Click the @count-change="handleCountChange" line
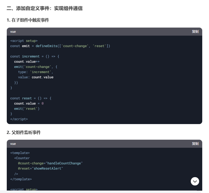Screen dimensions: 209x193 [50, 163]
